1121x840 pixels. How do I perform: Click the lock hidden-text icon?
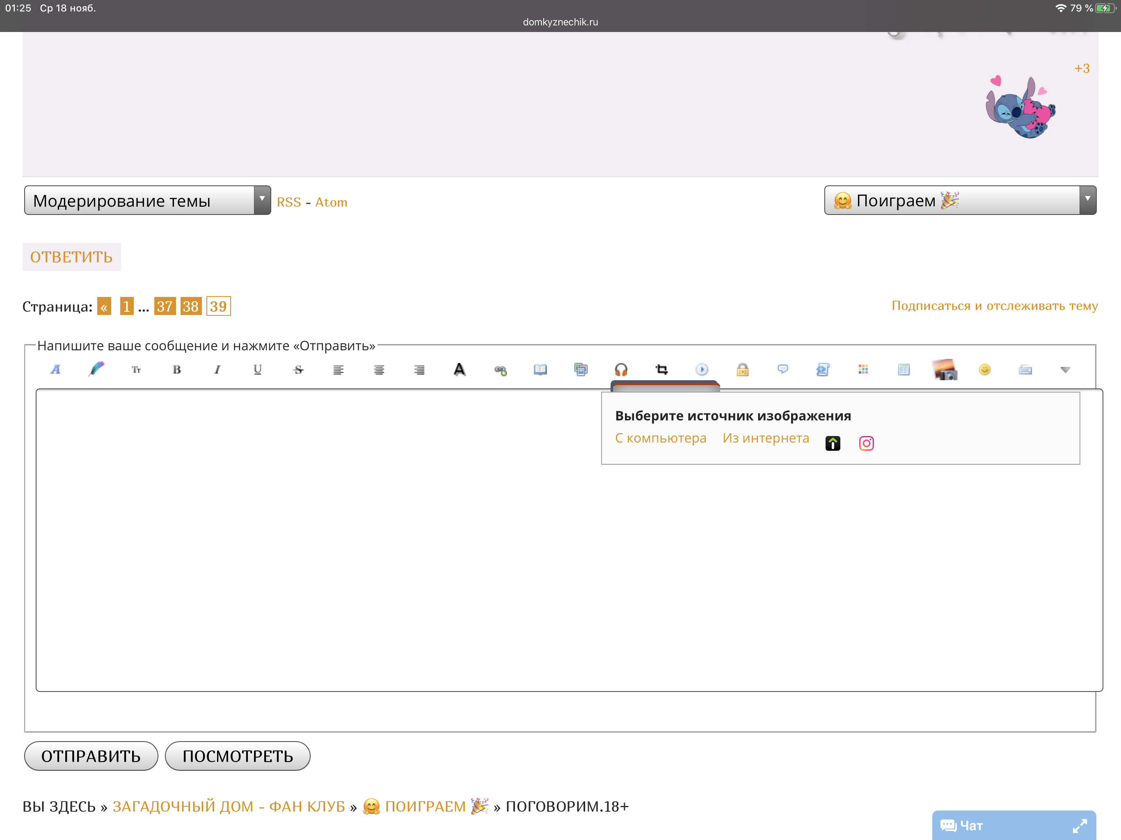tap(742, 369)
